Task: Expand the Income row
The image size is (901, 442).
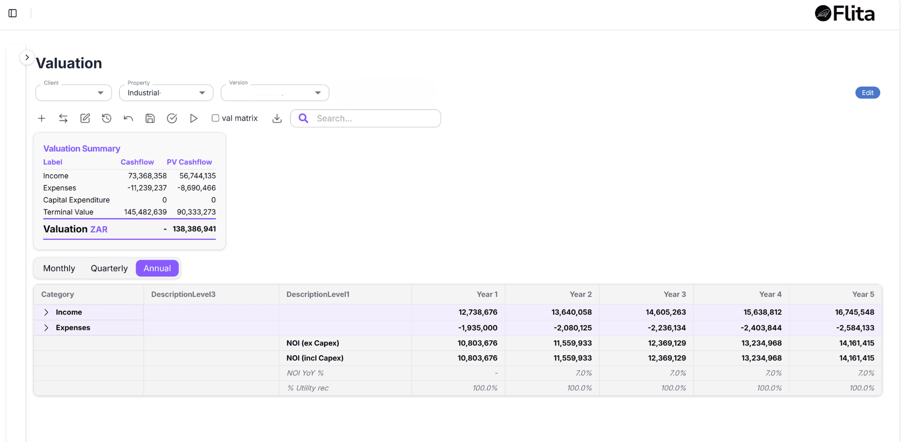Action: point(46,312)
